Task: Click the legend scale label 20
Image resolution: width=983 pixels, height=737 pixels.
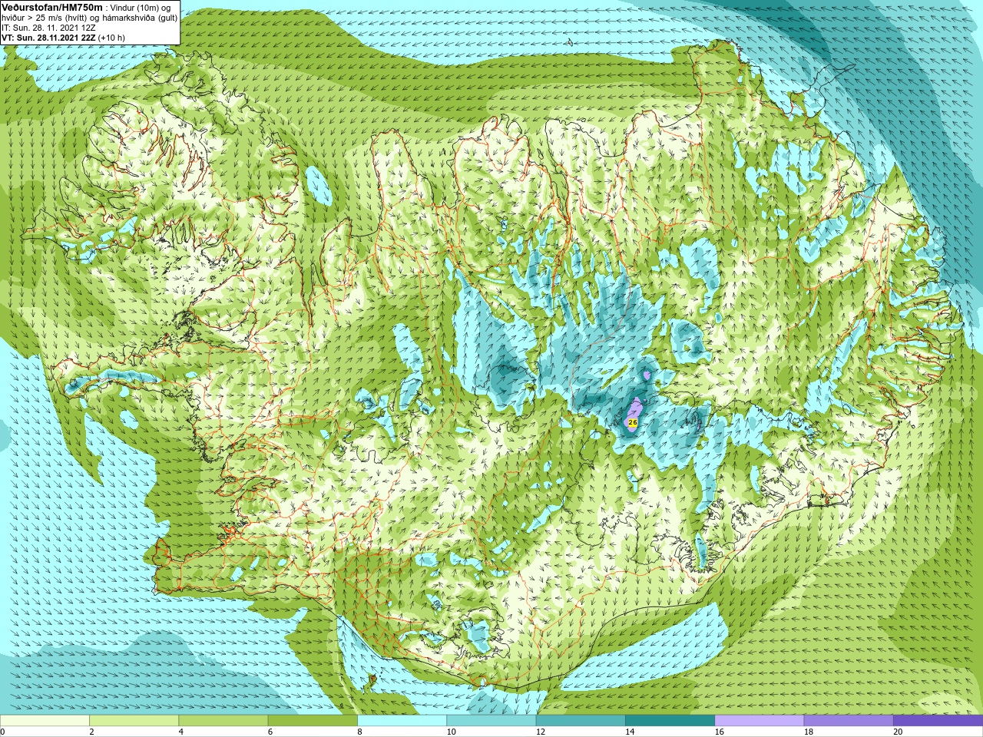Action: (898, 732)
